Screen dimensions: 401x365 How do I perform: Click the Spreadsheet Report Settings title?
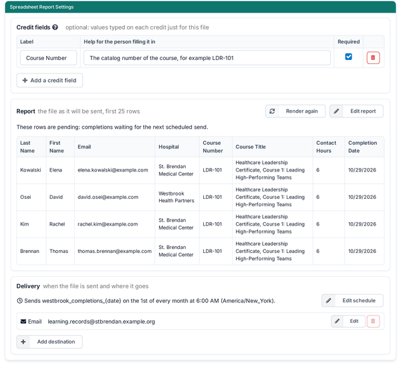[x=41, y=7]
